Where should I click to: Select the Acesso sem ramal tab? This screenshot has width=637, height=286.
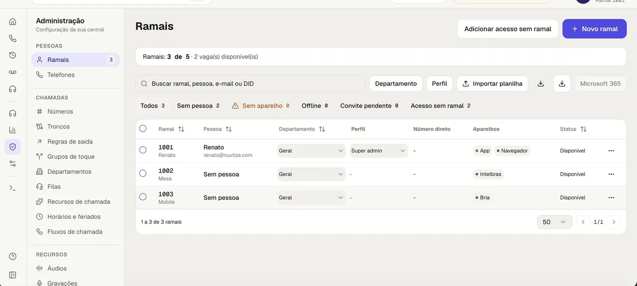(440, 106)
